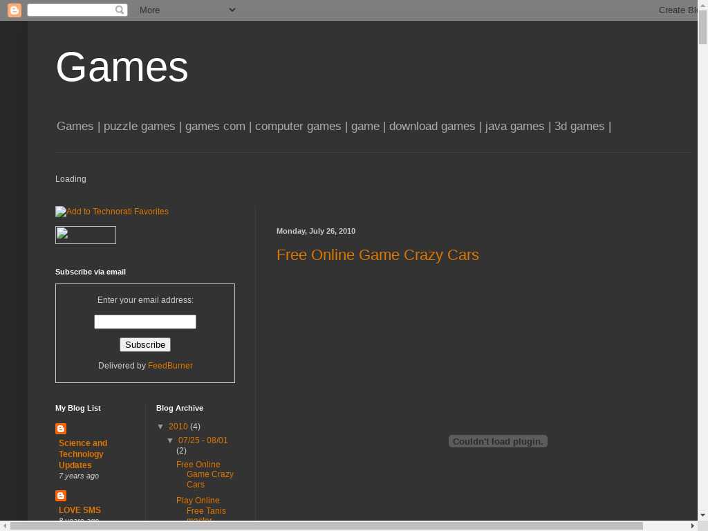Click the search magnifier icon in navbar
Image resolution: width=708 pixels, height=531 pixels.
tap(120, 10)
